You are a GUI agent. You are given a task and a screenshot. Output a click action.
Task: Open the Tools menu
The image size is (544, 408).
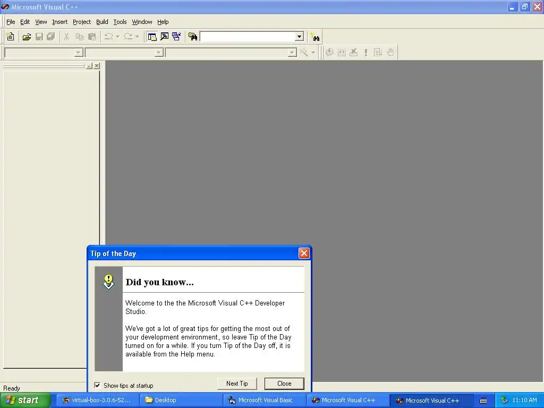click(x=120, y=22)
